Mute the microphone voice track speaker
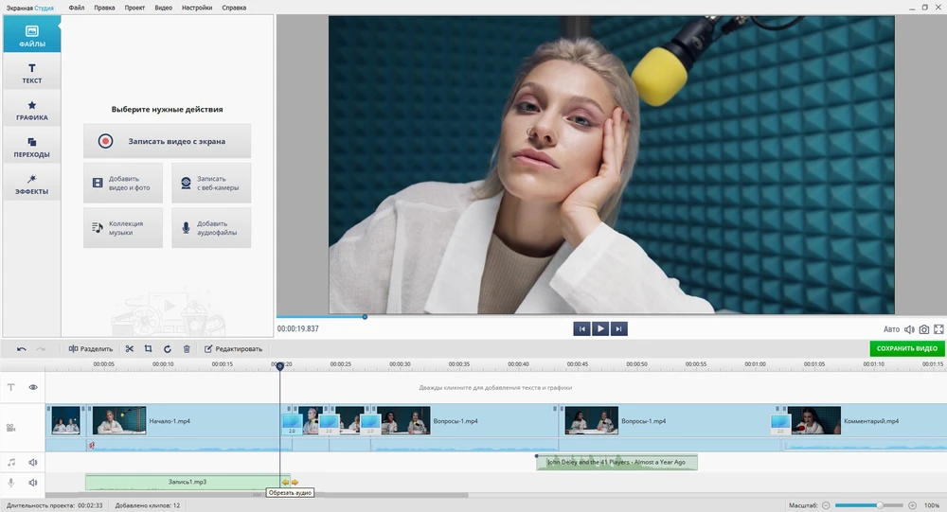Viewport: 947px width, 512px height. (33, 483)
